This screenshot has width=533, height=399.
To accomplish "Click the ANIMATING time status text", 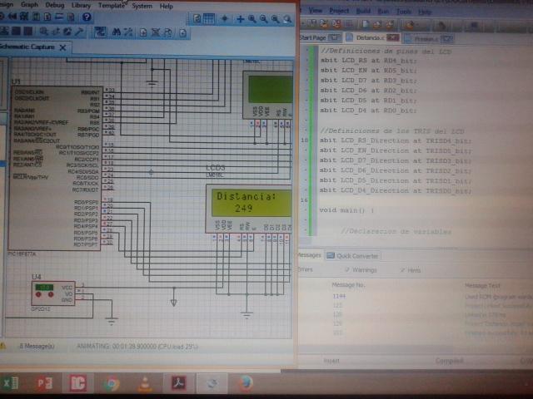I will [x=137, y=347].
